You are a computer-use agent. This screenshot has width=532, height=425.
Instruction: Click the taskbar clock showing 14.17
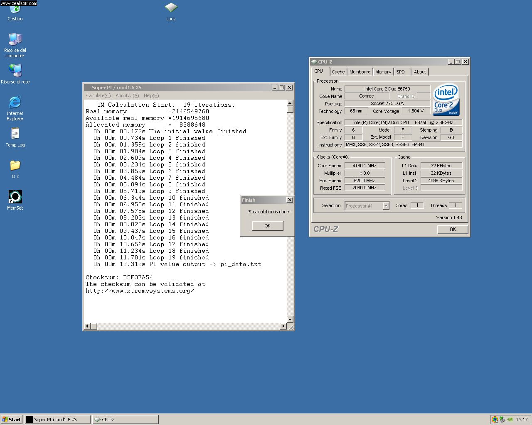(x=522, y=420)
